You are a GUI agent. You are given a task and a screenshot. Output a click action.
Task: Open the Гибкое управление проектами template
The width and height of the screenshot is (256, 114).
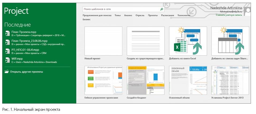point(103,80)
